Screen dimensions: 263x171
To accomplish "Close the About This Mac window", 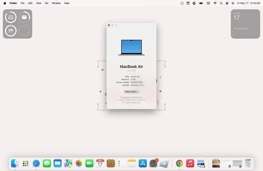I will 109,25.
